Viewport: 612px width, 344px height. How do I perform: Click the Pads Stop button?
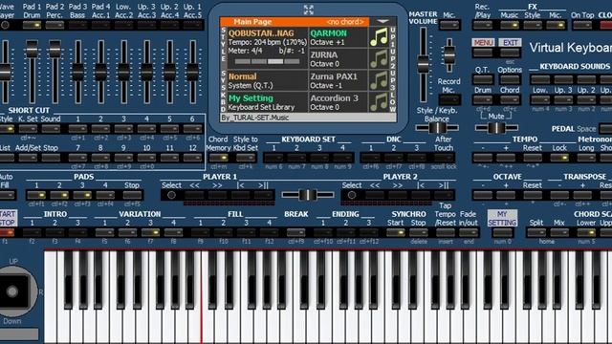(132, 195)
